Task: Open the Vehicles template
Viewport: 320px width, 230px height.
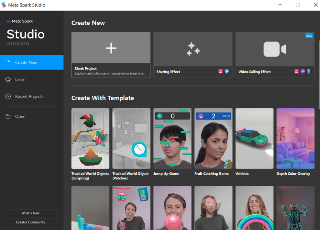Action: click(x=254, y=138)
